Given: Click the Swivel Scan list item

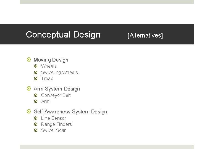Looking at the screenshot, I should [54, 130].
